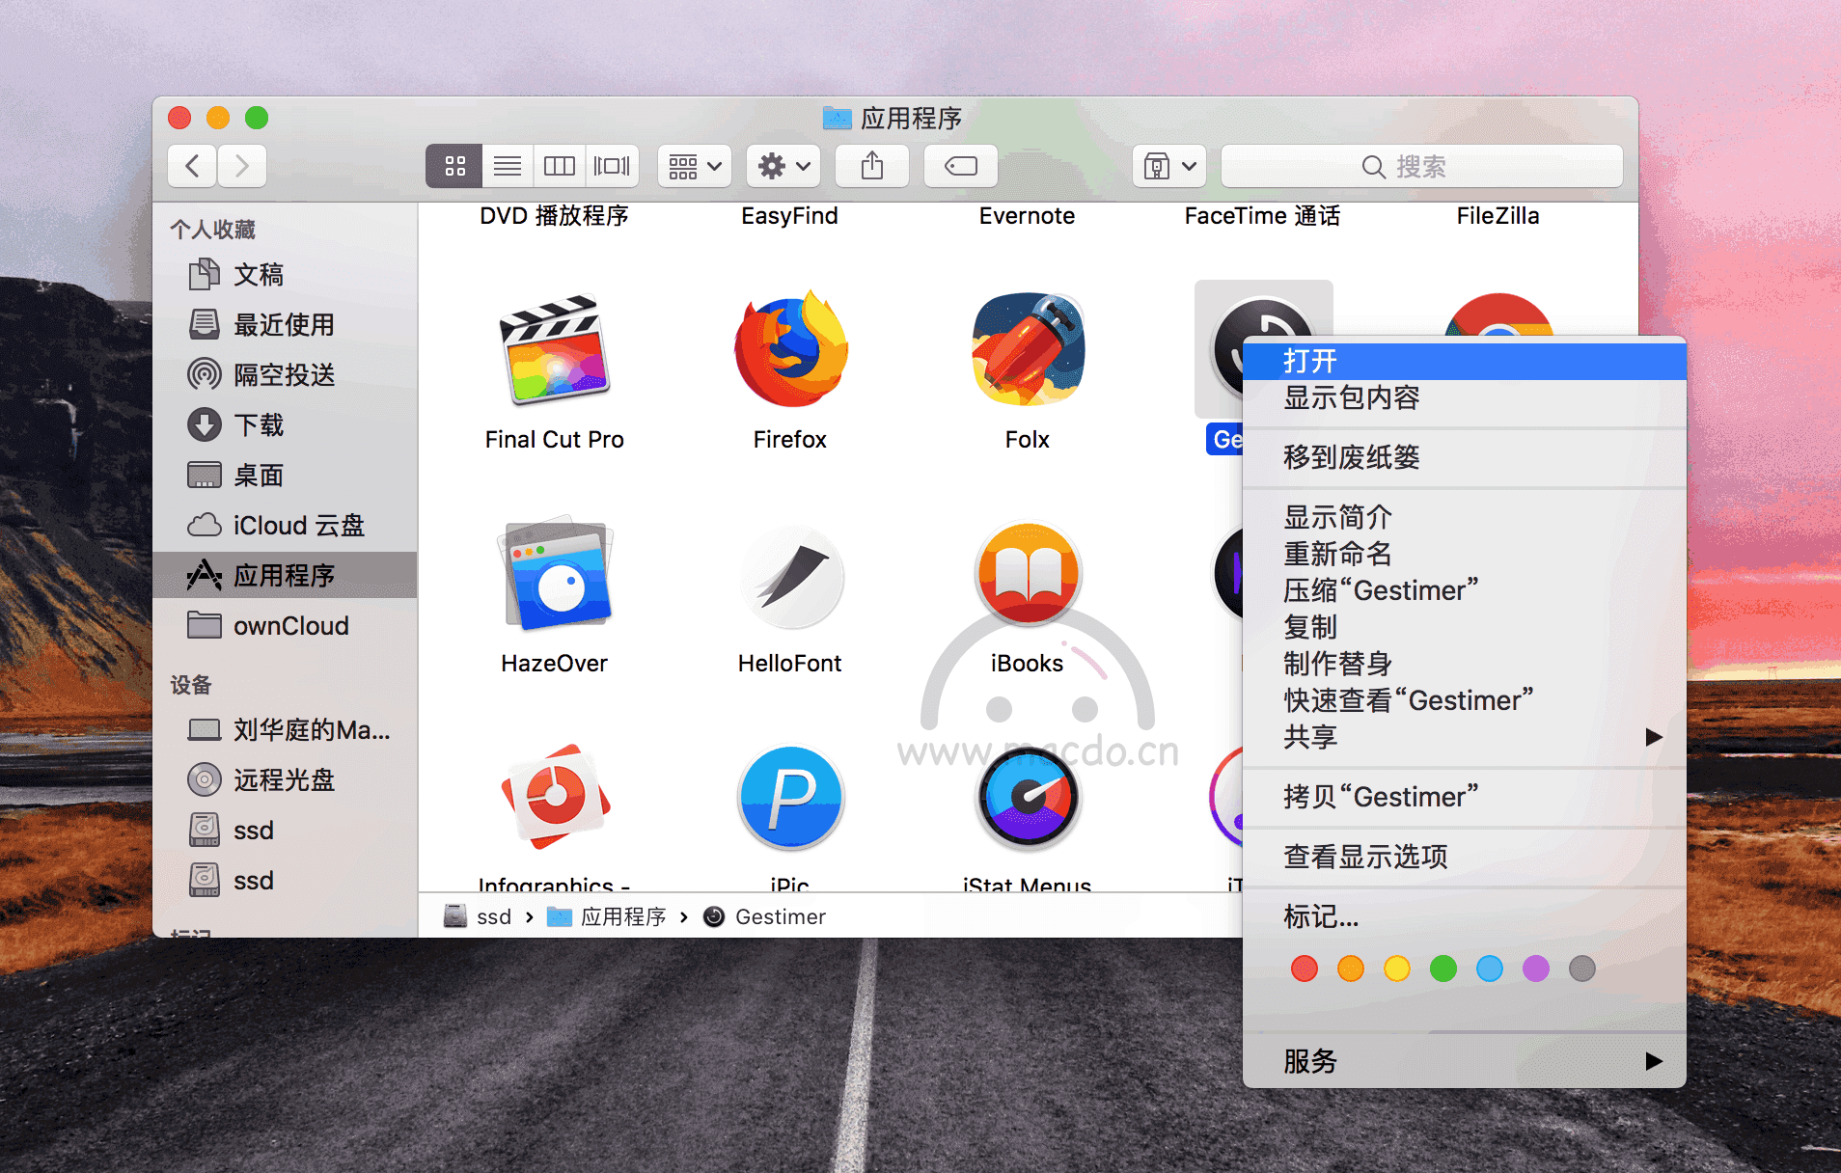
Task: Open the Firefox application icon
Action: [790, 351]
